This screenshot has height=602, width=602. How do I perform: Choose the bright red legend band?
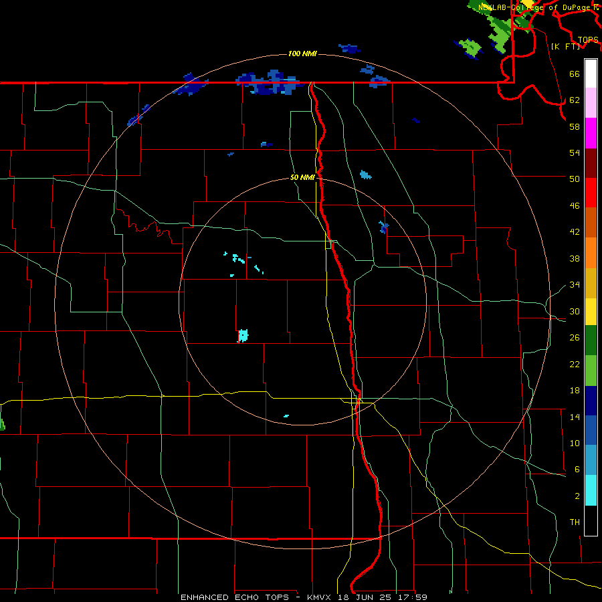point(591,193)
